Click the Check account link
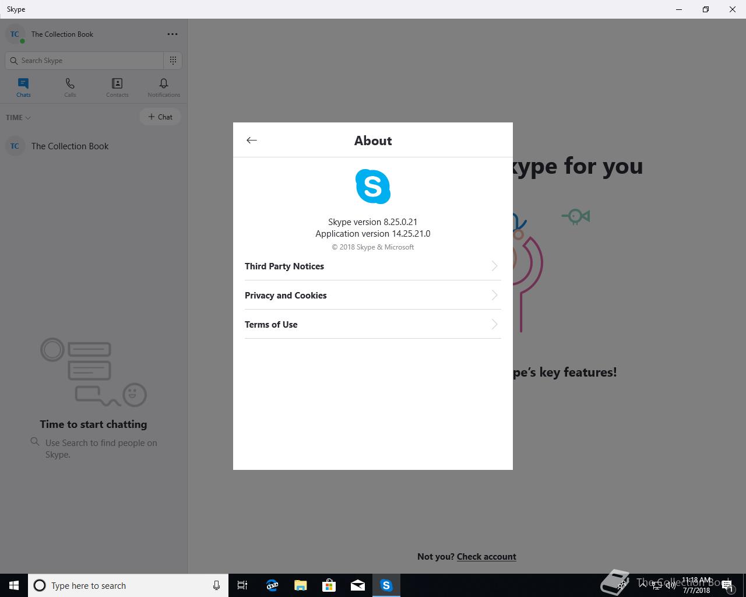The image size is (746, 597). click(x=486, y=556)
